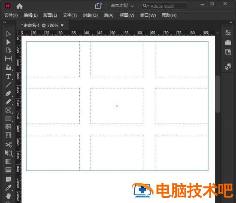Click the vertical scrollbar thumb
This screenshot has width=236, height=203.
tap(218, 94)
